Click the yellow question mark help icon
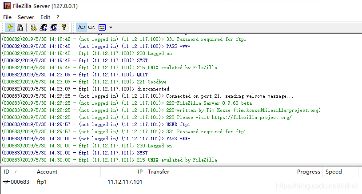This screenshot has width=362, height=194. [64, 28]
